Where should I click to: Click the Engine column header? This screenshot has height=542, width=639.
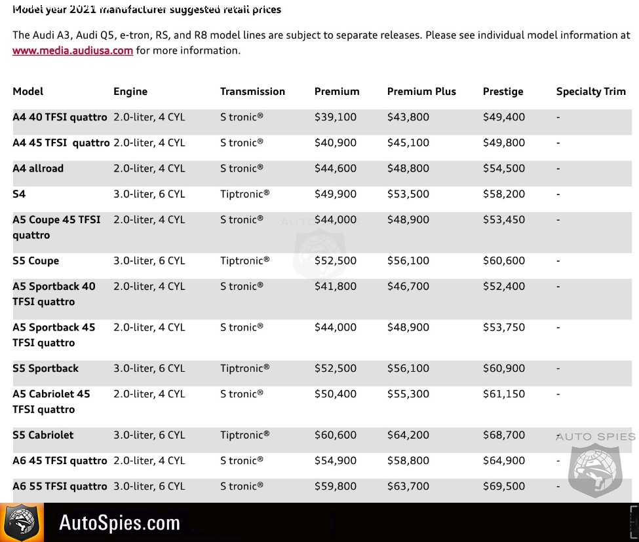(130, 92)
